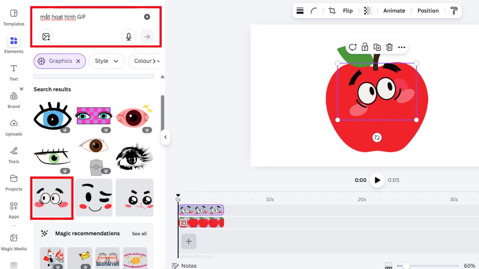The height and width of the screenshot is (269, 479).
Task: Open the Templates tab in sidebar
Action: 14,18
